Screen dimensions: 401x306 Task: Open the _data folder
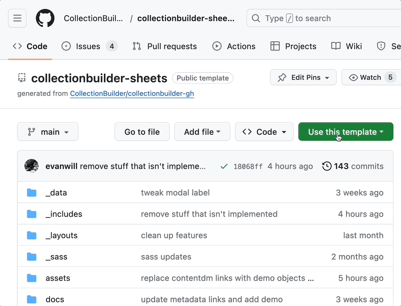pyautogui.click(x=56, y=193)
